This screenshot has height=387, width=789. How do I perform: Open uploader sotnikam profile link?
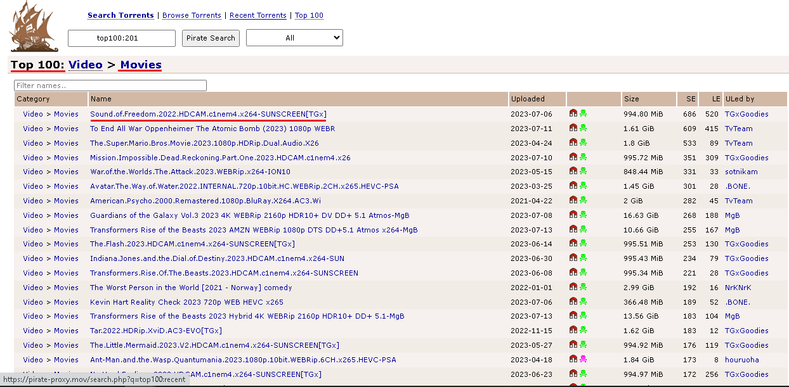tap(741, 172)
